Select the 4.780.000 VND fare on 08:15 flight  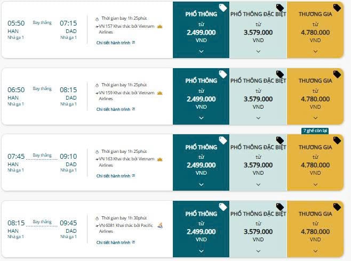[x=315, y=232]
